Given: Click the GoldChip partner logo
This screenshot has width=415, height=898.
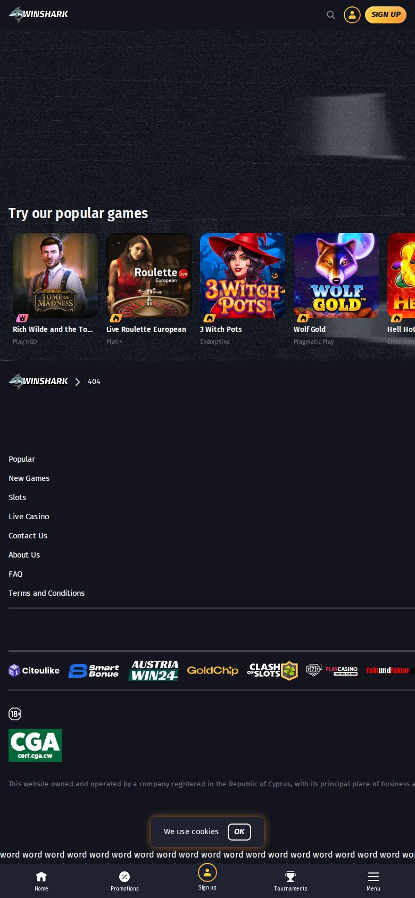Looking at the screenshot, I should click(x=213, y=670).
